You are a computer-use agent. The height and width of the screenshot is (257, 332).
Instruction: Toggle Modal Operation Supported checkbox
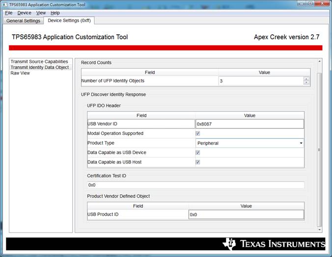click(x=198, y=133)
